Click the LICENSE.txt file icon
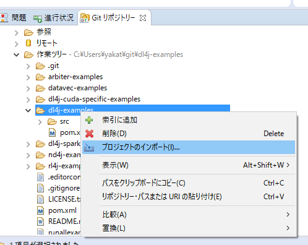This screenshot has width=308, height=245. coord(40,199)
